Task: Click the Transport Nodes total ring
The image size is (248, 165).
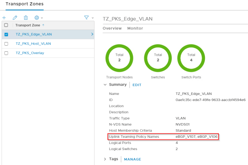Action: coord(119,57)
